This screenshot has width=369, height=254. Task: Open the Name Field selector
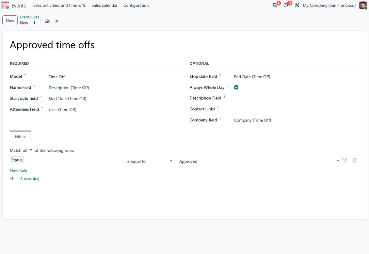coord(114,88)
